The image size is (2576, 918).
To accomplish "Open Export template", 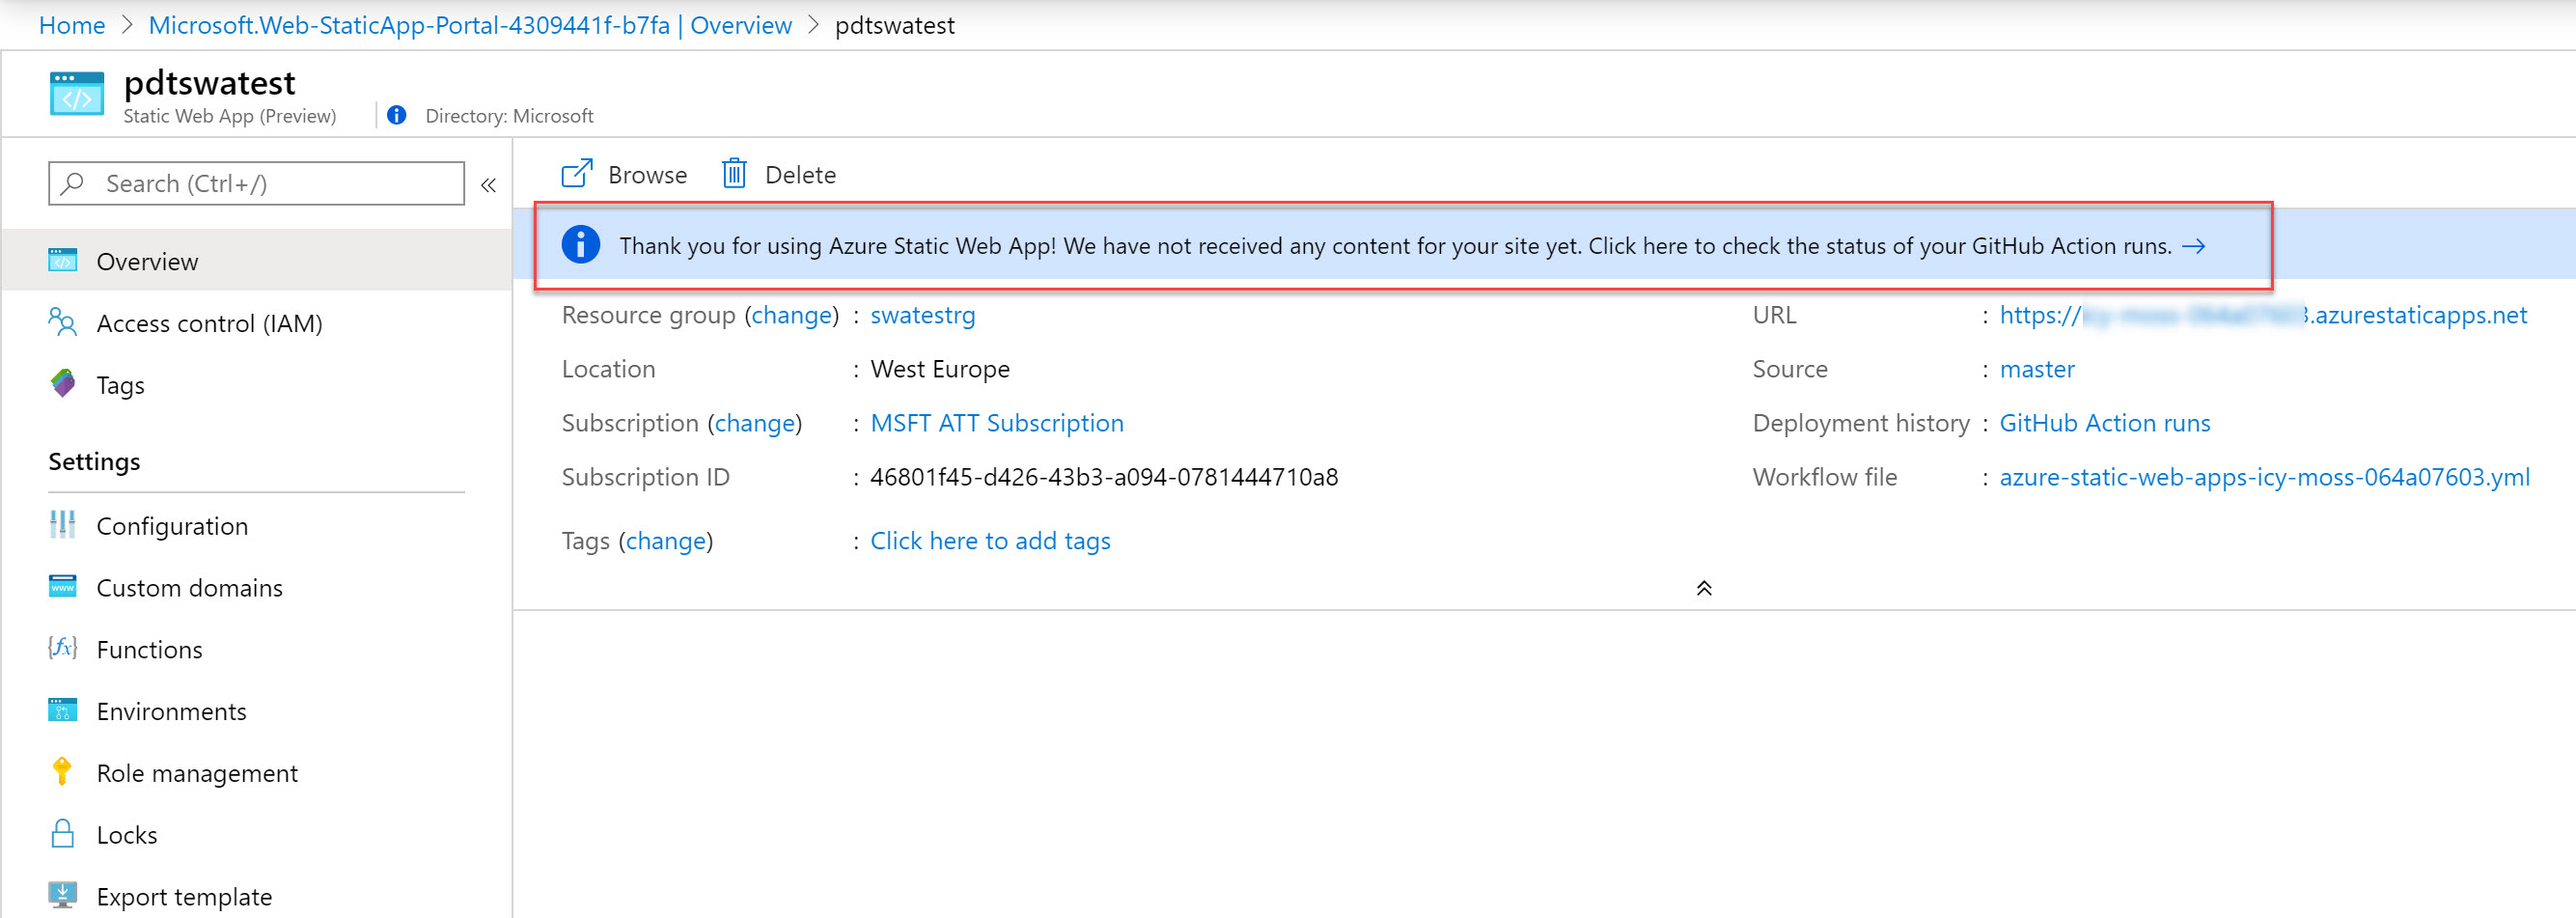I will click(184, 895).
